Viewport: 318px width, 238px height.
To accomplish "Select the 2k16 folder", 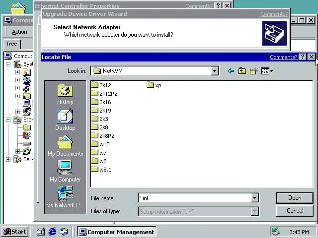I will (x=101, y=102).
